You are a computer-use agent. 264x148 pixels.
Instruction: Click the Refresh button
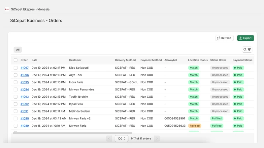224,38
